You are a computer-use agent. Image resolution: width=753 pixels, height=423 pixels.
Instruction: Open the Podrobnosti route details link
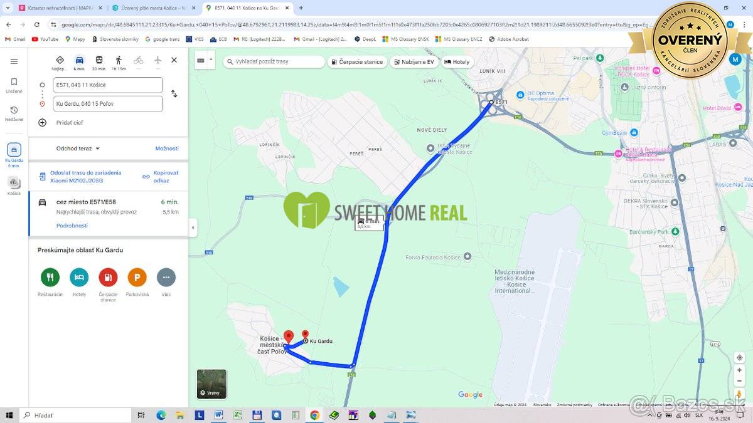[72, 226]
